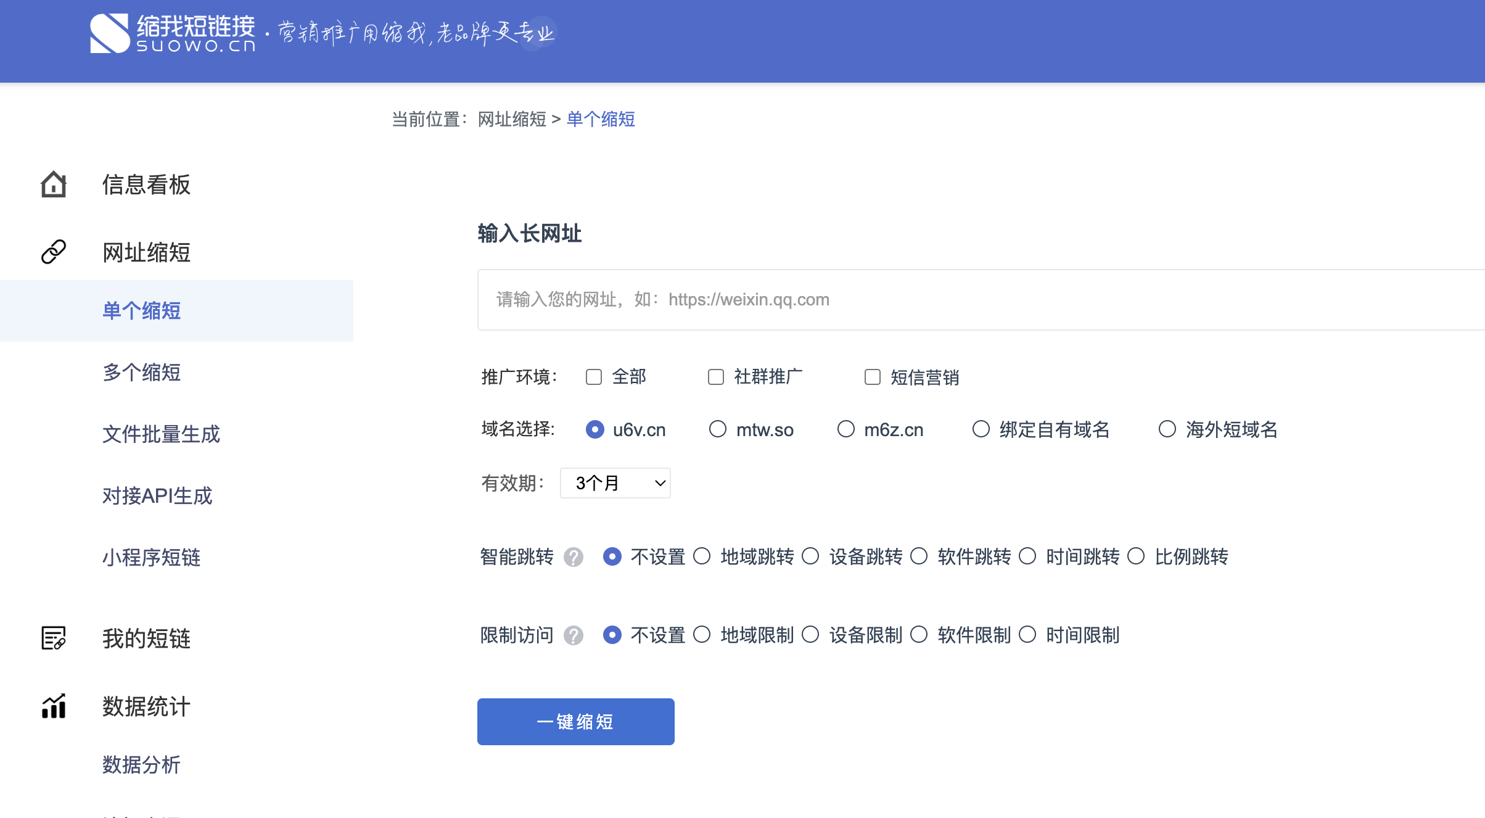Select 地域跳转 smart redirect option
The width and height of the screenshot is (1485, 818).
(702, 556)
